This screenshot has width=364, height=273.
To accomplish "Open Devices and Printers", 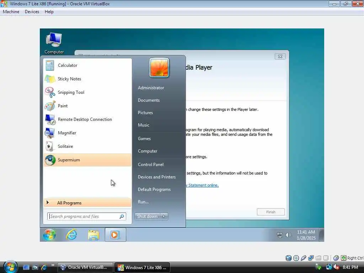I will pos(157,177).
